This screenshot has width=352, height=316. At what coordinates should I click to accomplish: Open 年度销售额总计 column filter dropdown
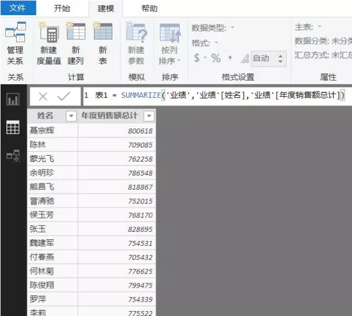(149, 116)
